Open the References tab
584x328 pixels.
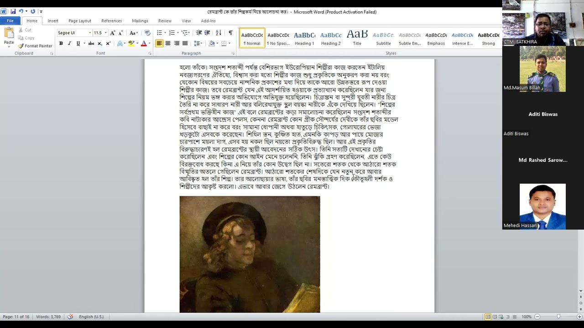coord(111,21)
